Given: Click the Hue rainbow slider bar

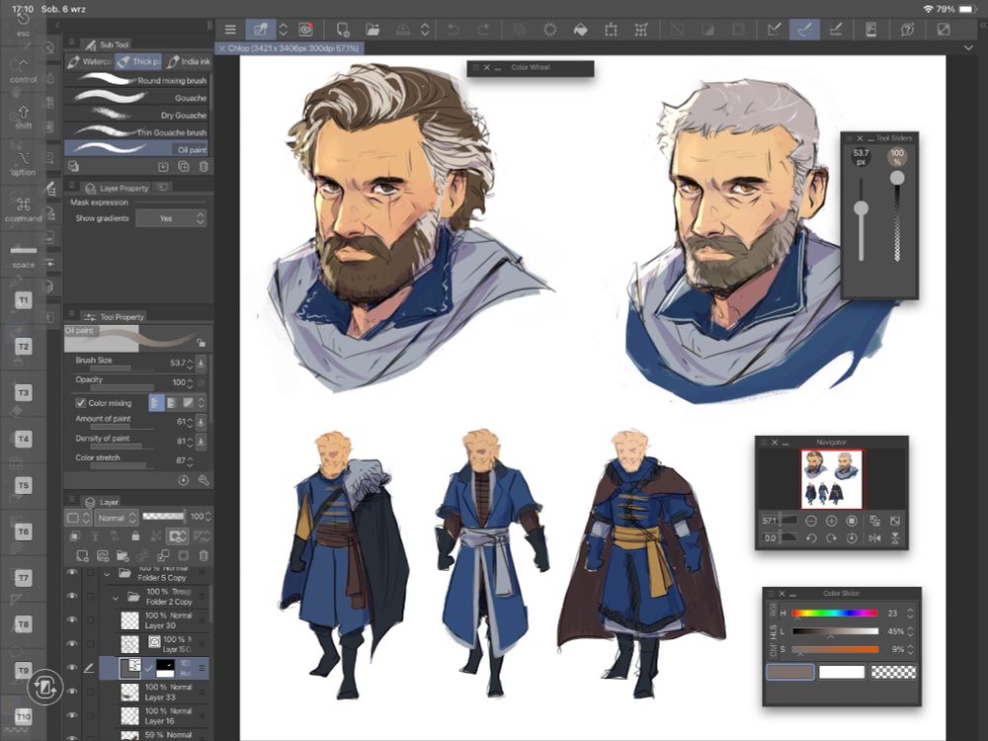Looking at the screenshot, I should pyautogui.click(x=835, y=613).
